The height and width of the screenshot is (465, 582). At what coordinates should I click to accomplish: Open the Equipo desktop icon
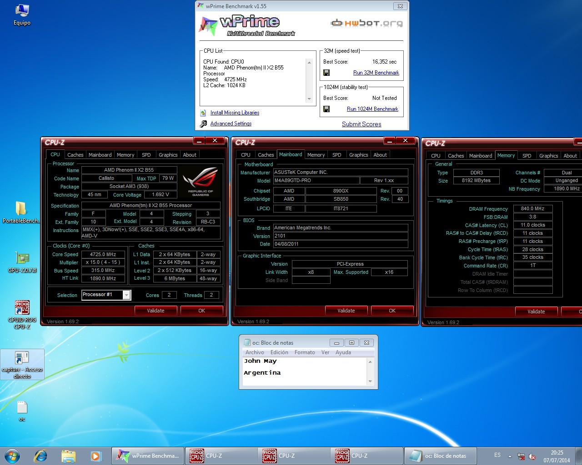(22, 15)
